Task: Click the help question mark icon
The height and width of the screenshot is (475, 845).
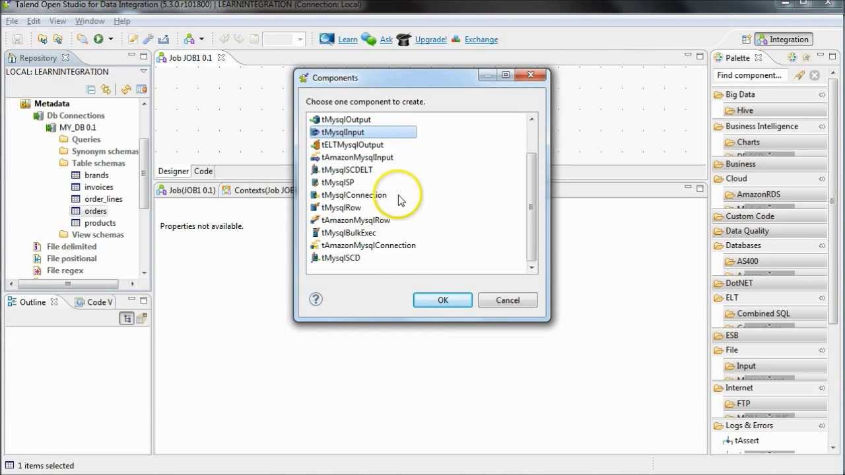Action: pos(316,300)
